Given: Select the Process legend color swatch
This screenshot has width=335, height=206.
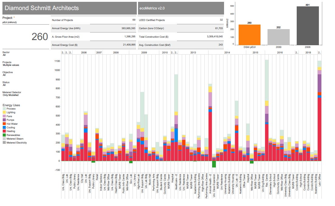Looking at the screenshot, I should click(x=4, y=109).
